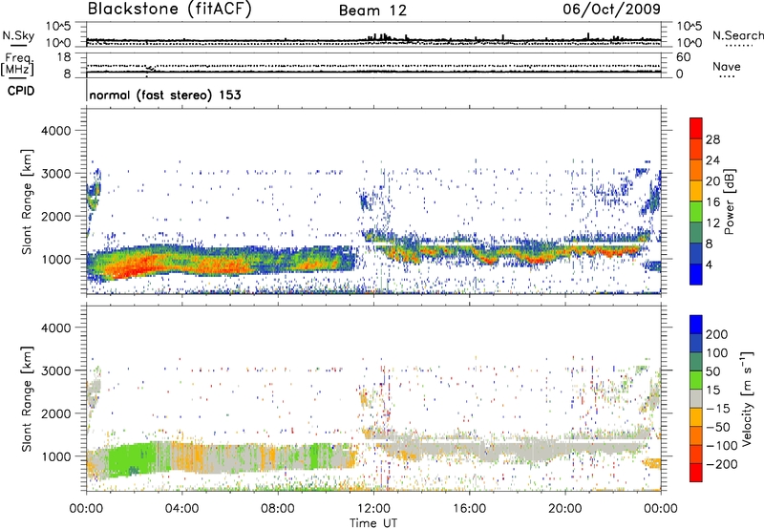
Task: Click the date '06/Oct/2009'
Action: pyautogui.click(x=612, y=10)
